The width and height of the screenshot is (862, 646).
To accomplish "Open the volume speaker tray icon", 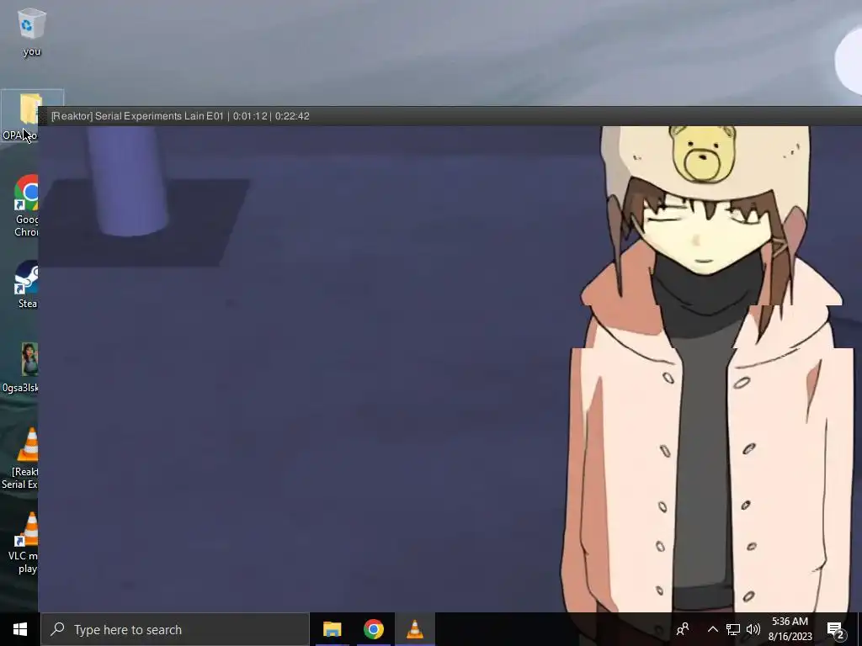I will pyautogui.click(x=753, y=629).
